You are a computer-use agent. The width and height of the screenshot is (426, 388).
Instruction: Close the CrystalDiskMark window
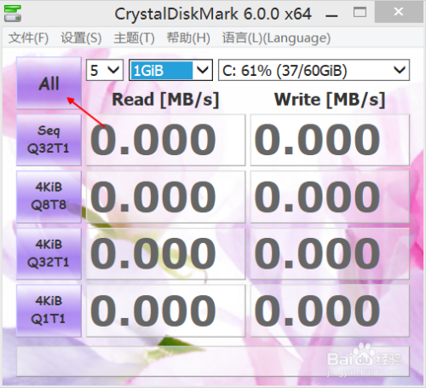399,12
